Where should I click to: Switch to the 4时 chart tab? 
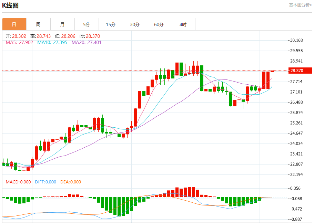[183, 24]
